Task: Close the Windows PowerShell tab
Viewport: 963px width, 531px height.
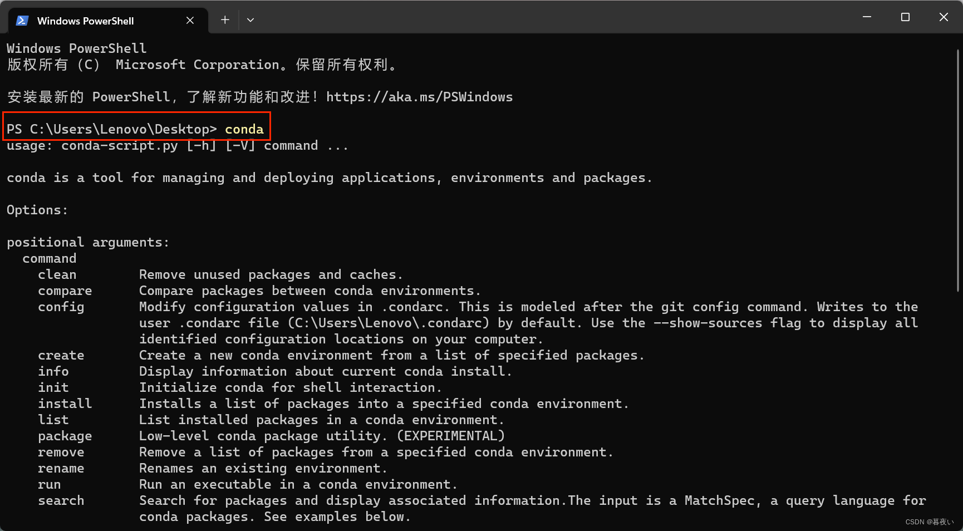Action: coord(190,21)
